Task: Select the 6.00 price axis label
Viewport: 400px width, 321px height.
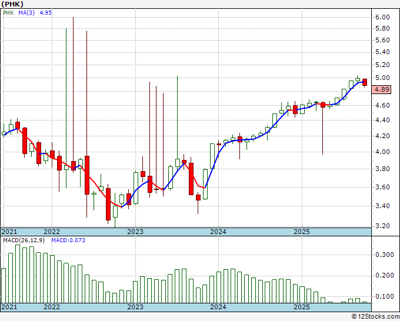Action: (382, 17)
